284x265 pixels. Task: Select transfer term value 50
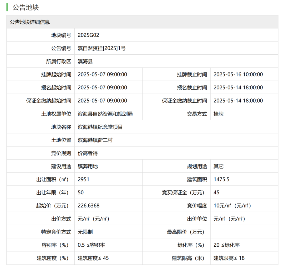81,193
